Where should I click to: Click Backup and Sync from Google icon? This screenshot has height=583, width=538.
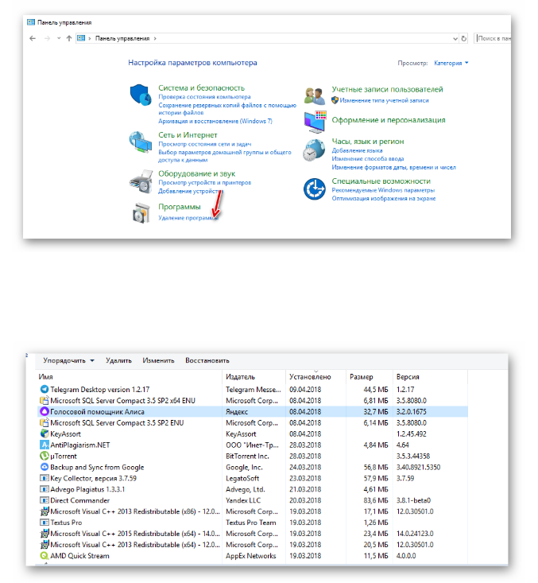45,467
